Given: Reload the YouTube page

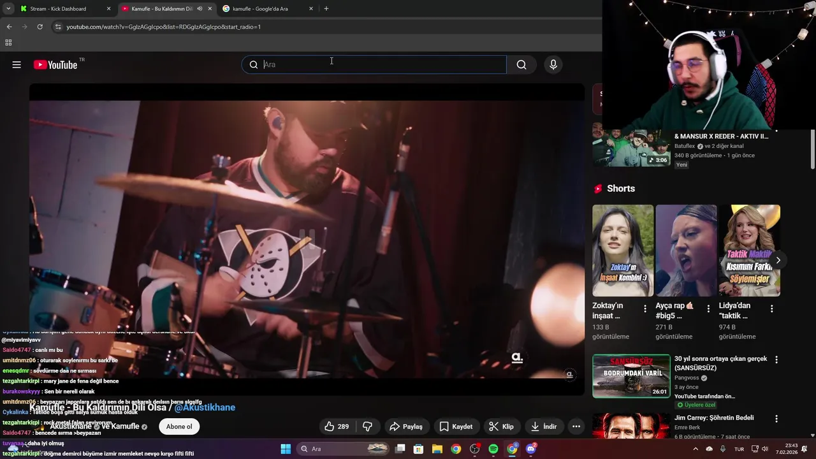Looking at the screenshot, I should coord(40,27).
